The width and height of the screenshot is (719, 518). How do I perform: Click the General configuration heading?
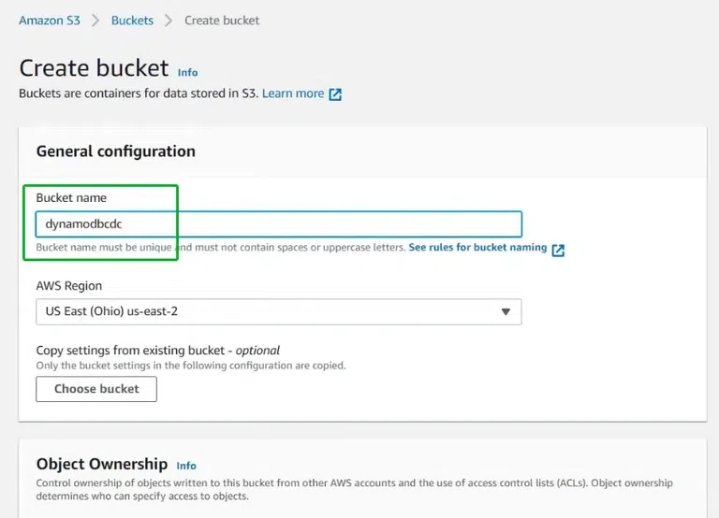pos(115,151)
